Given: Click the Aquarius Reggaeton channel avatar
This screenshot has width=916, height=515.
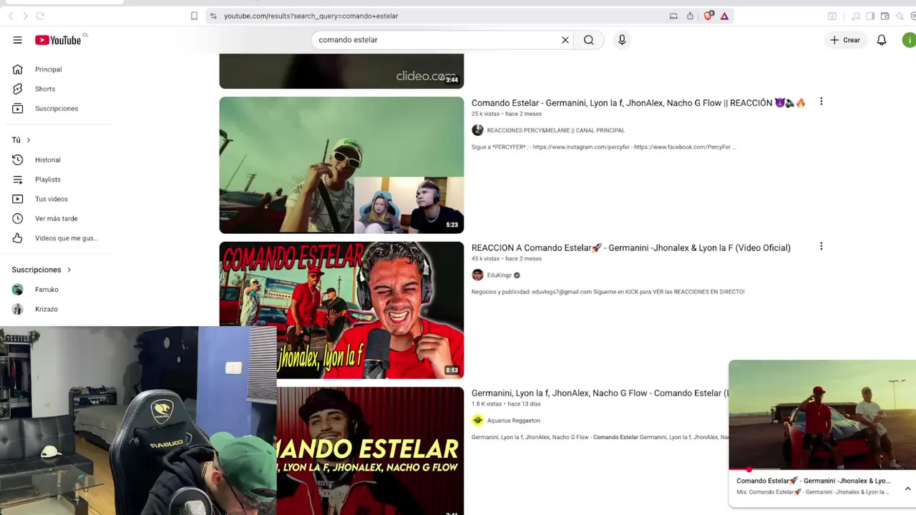Looking at the screenshot, I should point(477,420).
